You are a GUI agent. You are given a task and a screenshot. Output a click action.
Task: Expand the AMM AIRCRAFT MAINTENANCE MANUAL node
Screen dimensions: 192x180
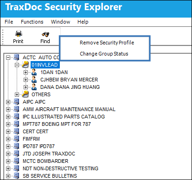point(8,109)
